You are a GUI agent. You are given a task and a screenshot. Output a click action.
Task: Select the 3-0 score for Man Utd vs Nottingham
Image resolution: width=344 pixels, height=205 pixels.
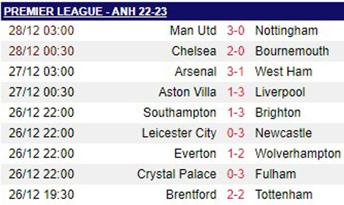(x=235, y=31)
